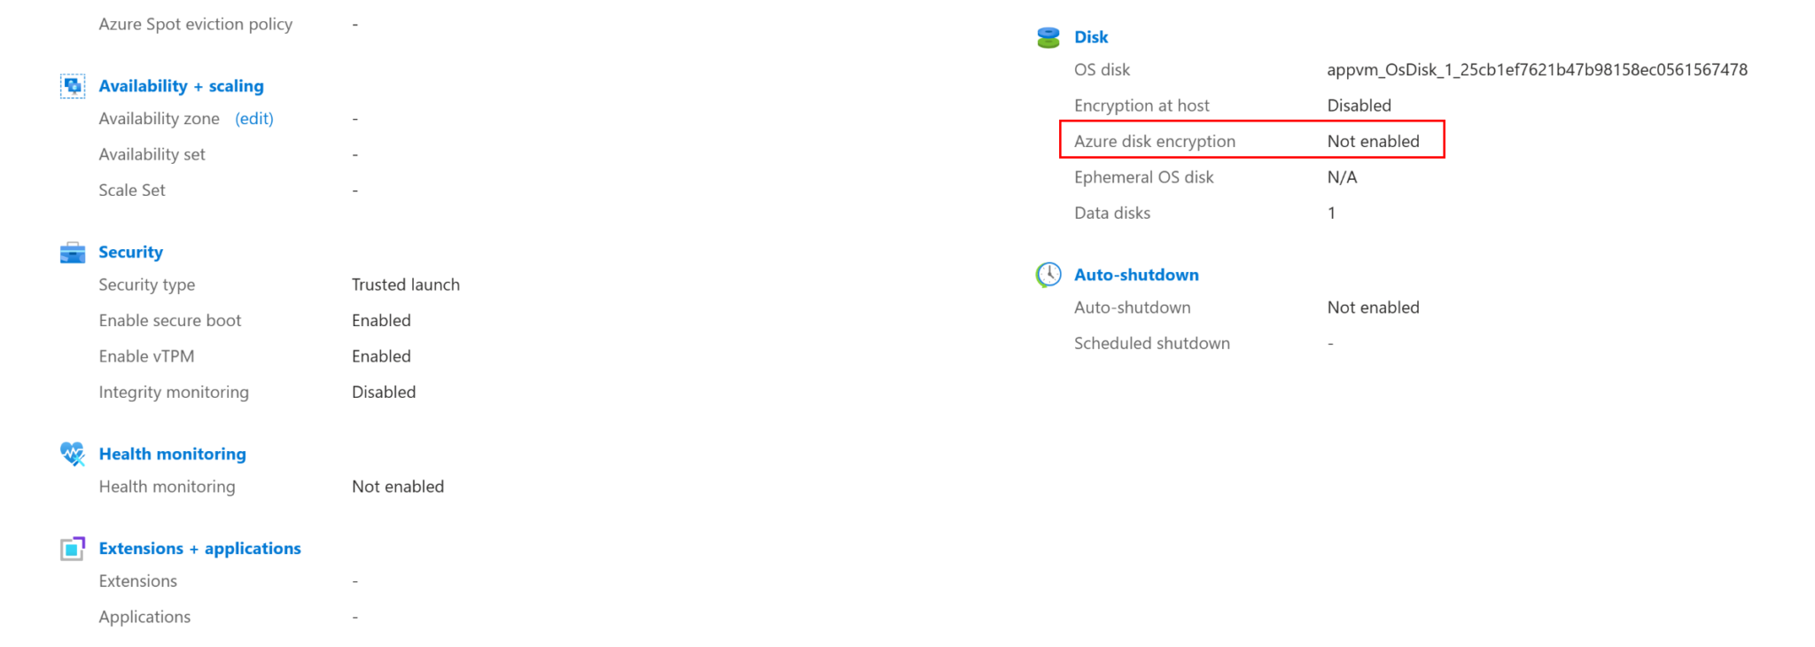Screen dimensions: 1815x647
Task: Open the appvm_OsDisk OS disk entry
Action: tap(1538, 69)
